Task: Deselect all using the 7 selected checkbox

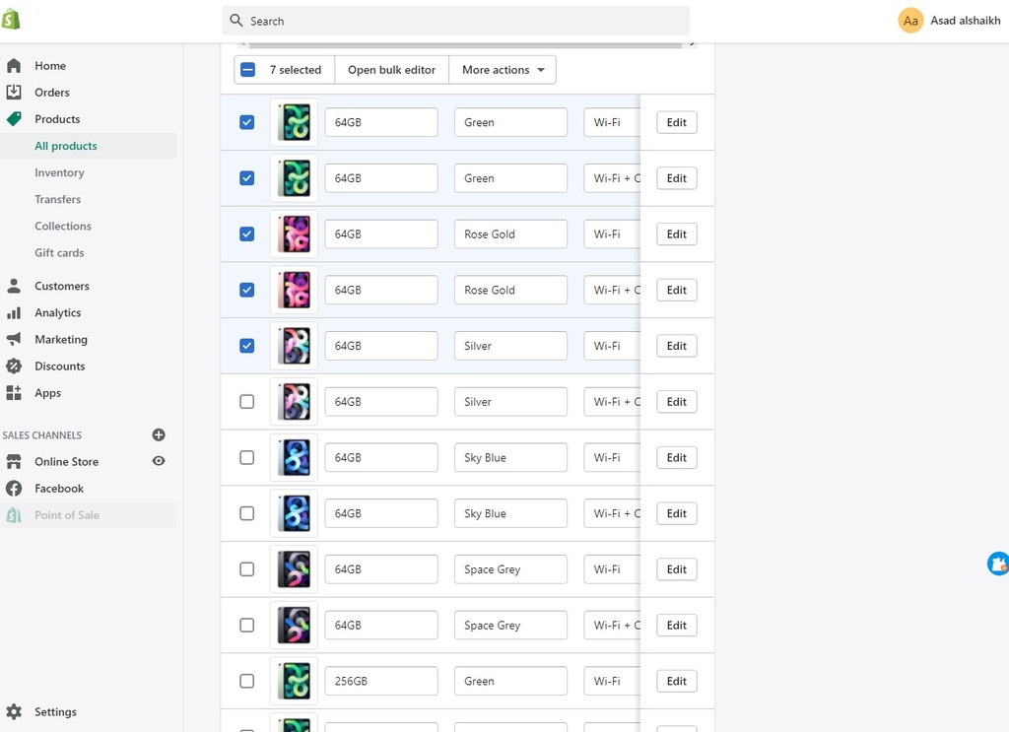Action: click(x=247, y=70)
